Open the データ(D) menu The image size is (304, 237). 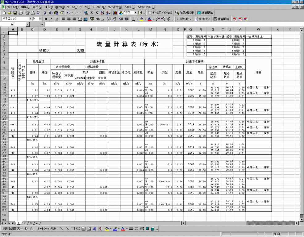[84, 7]
